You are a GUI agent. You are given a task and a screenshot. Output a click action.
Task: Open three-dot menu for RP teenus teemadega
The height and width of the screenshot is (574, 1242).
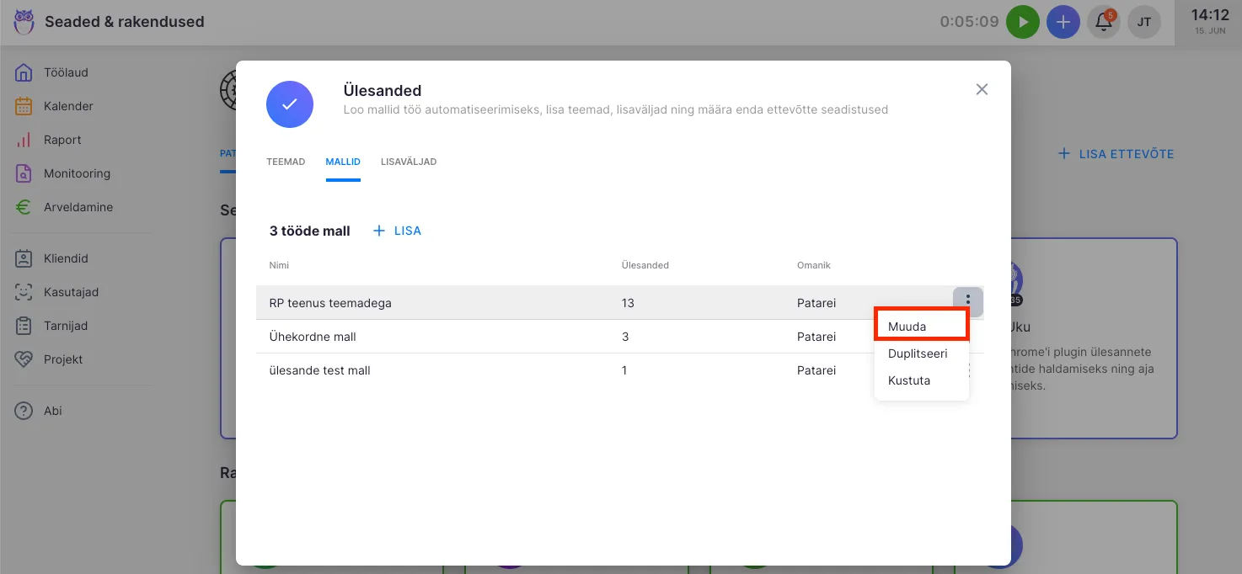pos(968,300)
